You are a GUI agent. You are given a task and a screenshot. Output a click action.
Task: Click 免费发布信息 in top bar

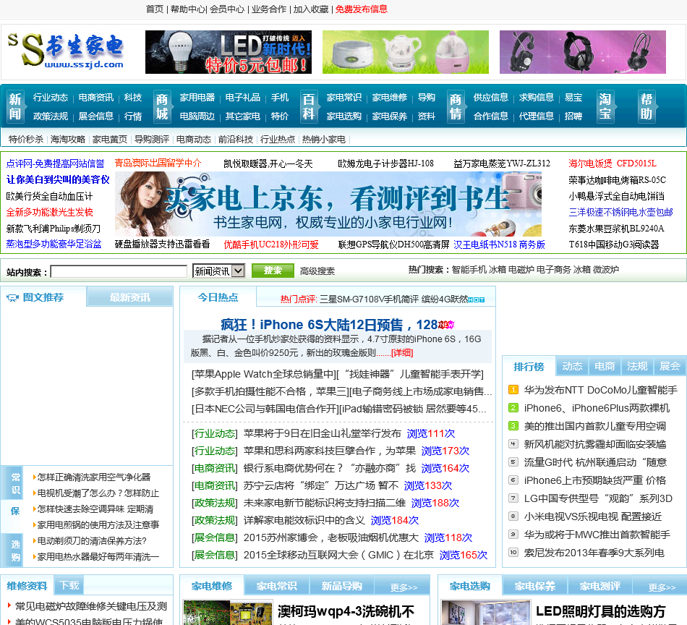(362, 9)
